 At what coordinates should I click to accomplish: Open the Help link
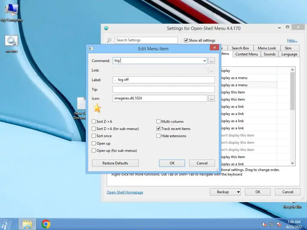pyautogui.click(x=292, y=40)
